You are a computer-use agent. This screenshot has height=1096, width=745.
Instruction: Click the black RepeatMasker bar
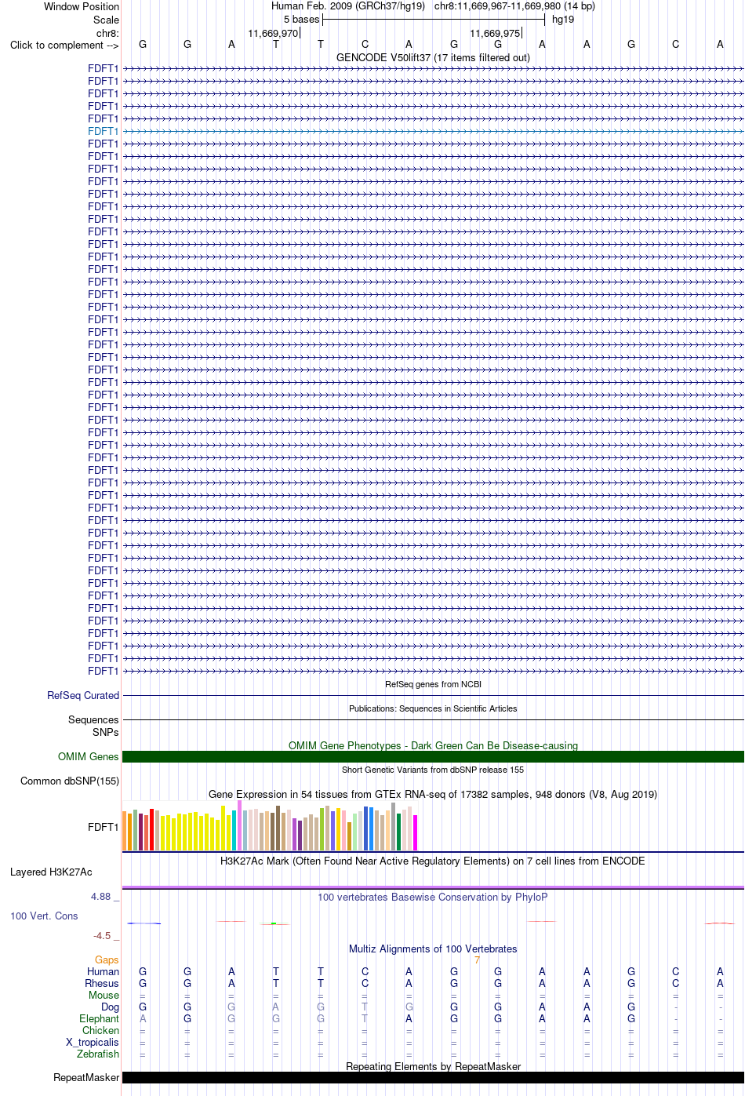coord(433,1078)
